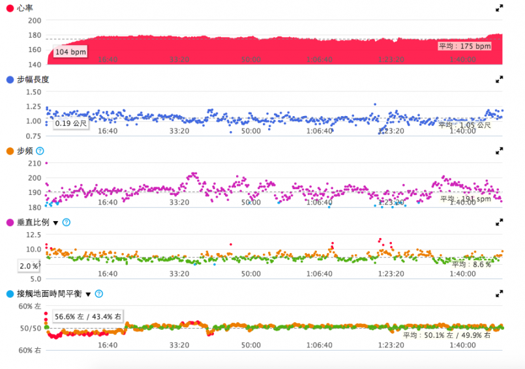Expand the 心率 chart to fullscreen
The image size is (525, 369).
tap(499, 8)
